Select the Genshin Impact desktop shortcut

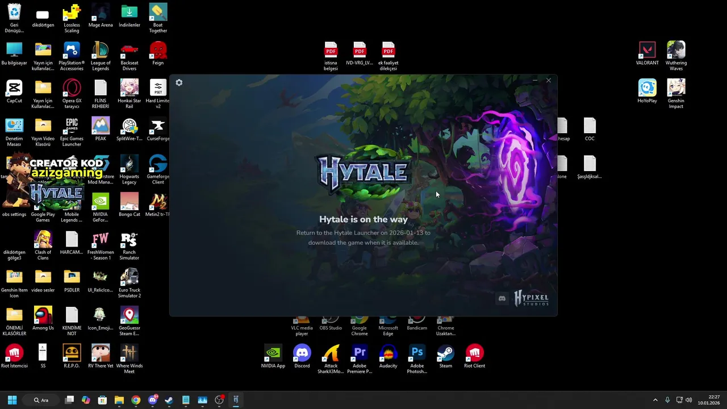coord(676,94)
